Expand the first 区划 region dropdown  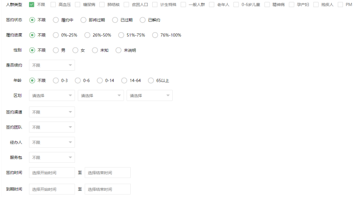tap(52, 96)
